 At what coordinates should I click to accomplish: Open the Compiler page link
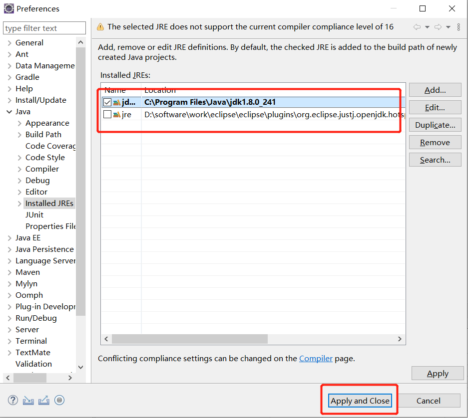coord(316,358)
